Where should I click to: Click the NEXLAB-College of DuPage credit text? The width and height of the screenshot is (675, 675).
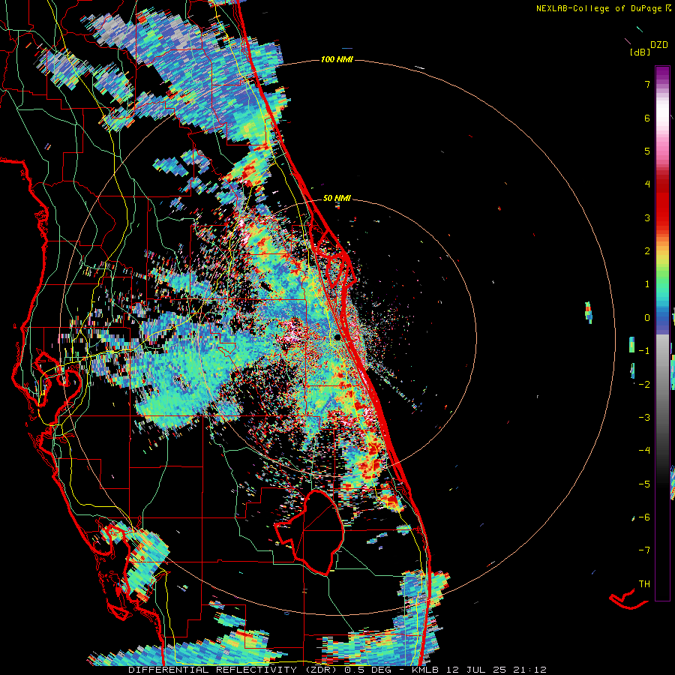click(x=598, y=8)
